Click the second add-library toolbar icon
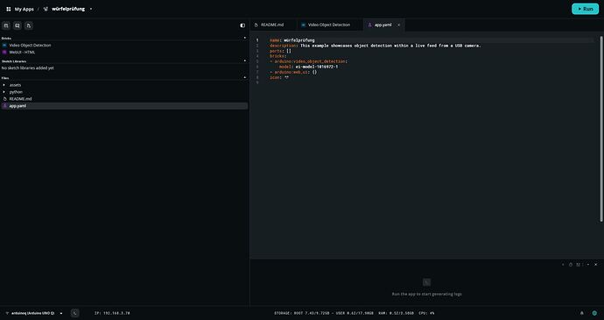The image size is (604, 320). click(x=18, y=25)
